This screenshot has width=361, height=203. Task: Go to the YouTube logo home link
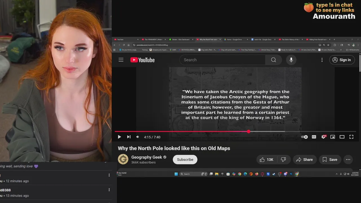[x=142, y=60]
